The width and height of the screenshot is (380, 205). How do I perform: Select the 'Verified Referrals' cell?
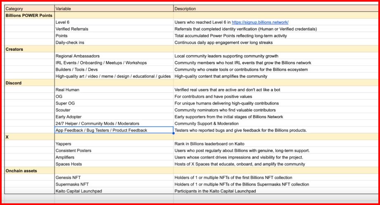(114, 29)
